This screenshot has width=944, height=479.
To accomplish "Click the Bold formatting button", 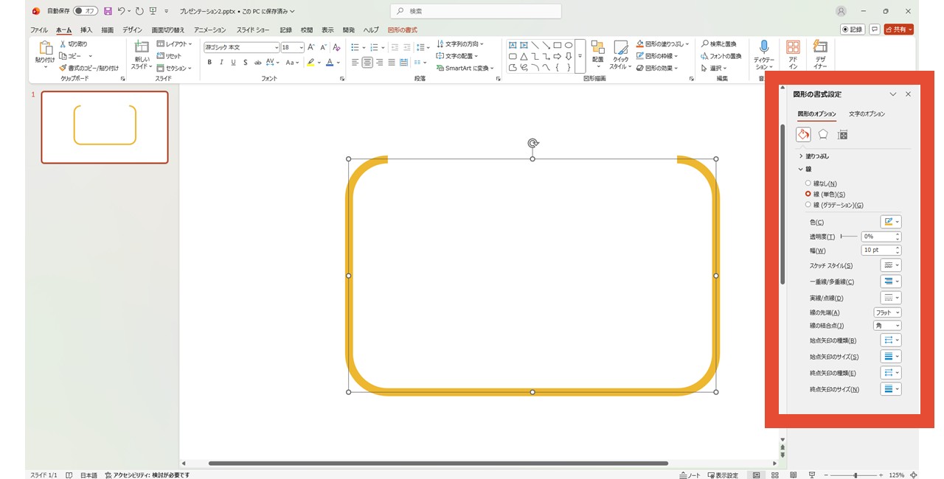I will click(209, 63).
